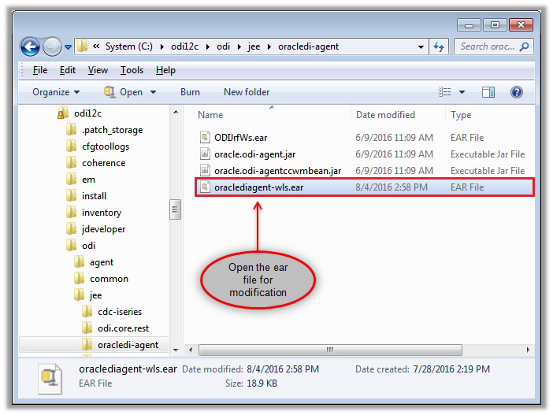The image size is (553, 415).
Task: Click the New folder button
Action: pos(247,92)
